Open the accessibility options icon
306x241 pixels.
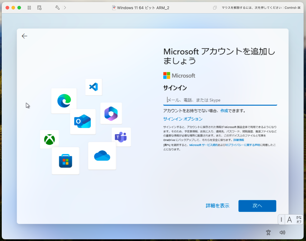(x=268, y=233)
